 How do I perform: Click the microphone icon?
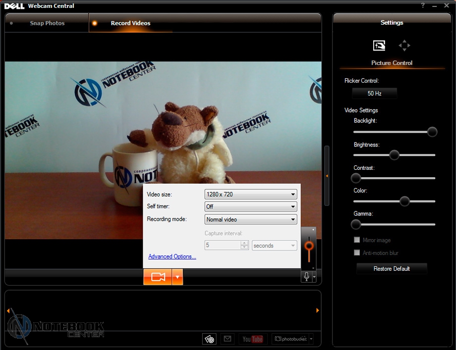[x=306, y=277]
